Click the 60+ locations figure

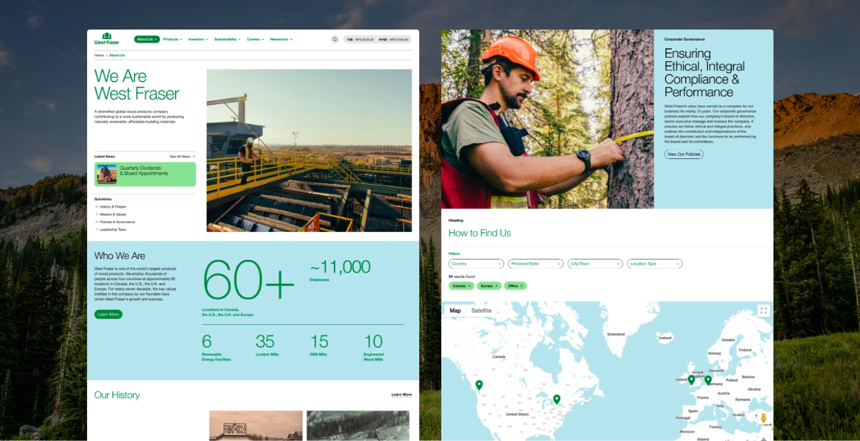tap(249, 279)
